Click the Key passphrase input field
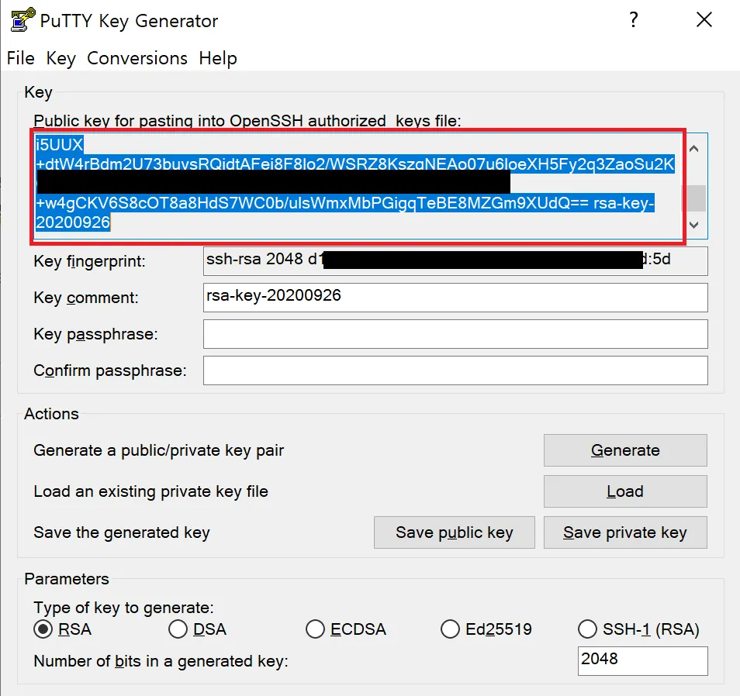The image size is (740, 696). (x=455, y=334)
